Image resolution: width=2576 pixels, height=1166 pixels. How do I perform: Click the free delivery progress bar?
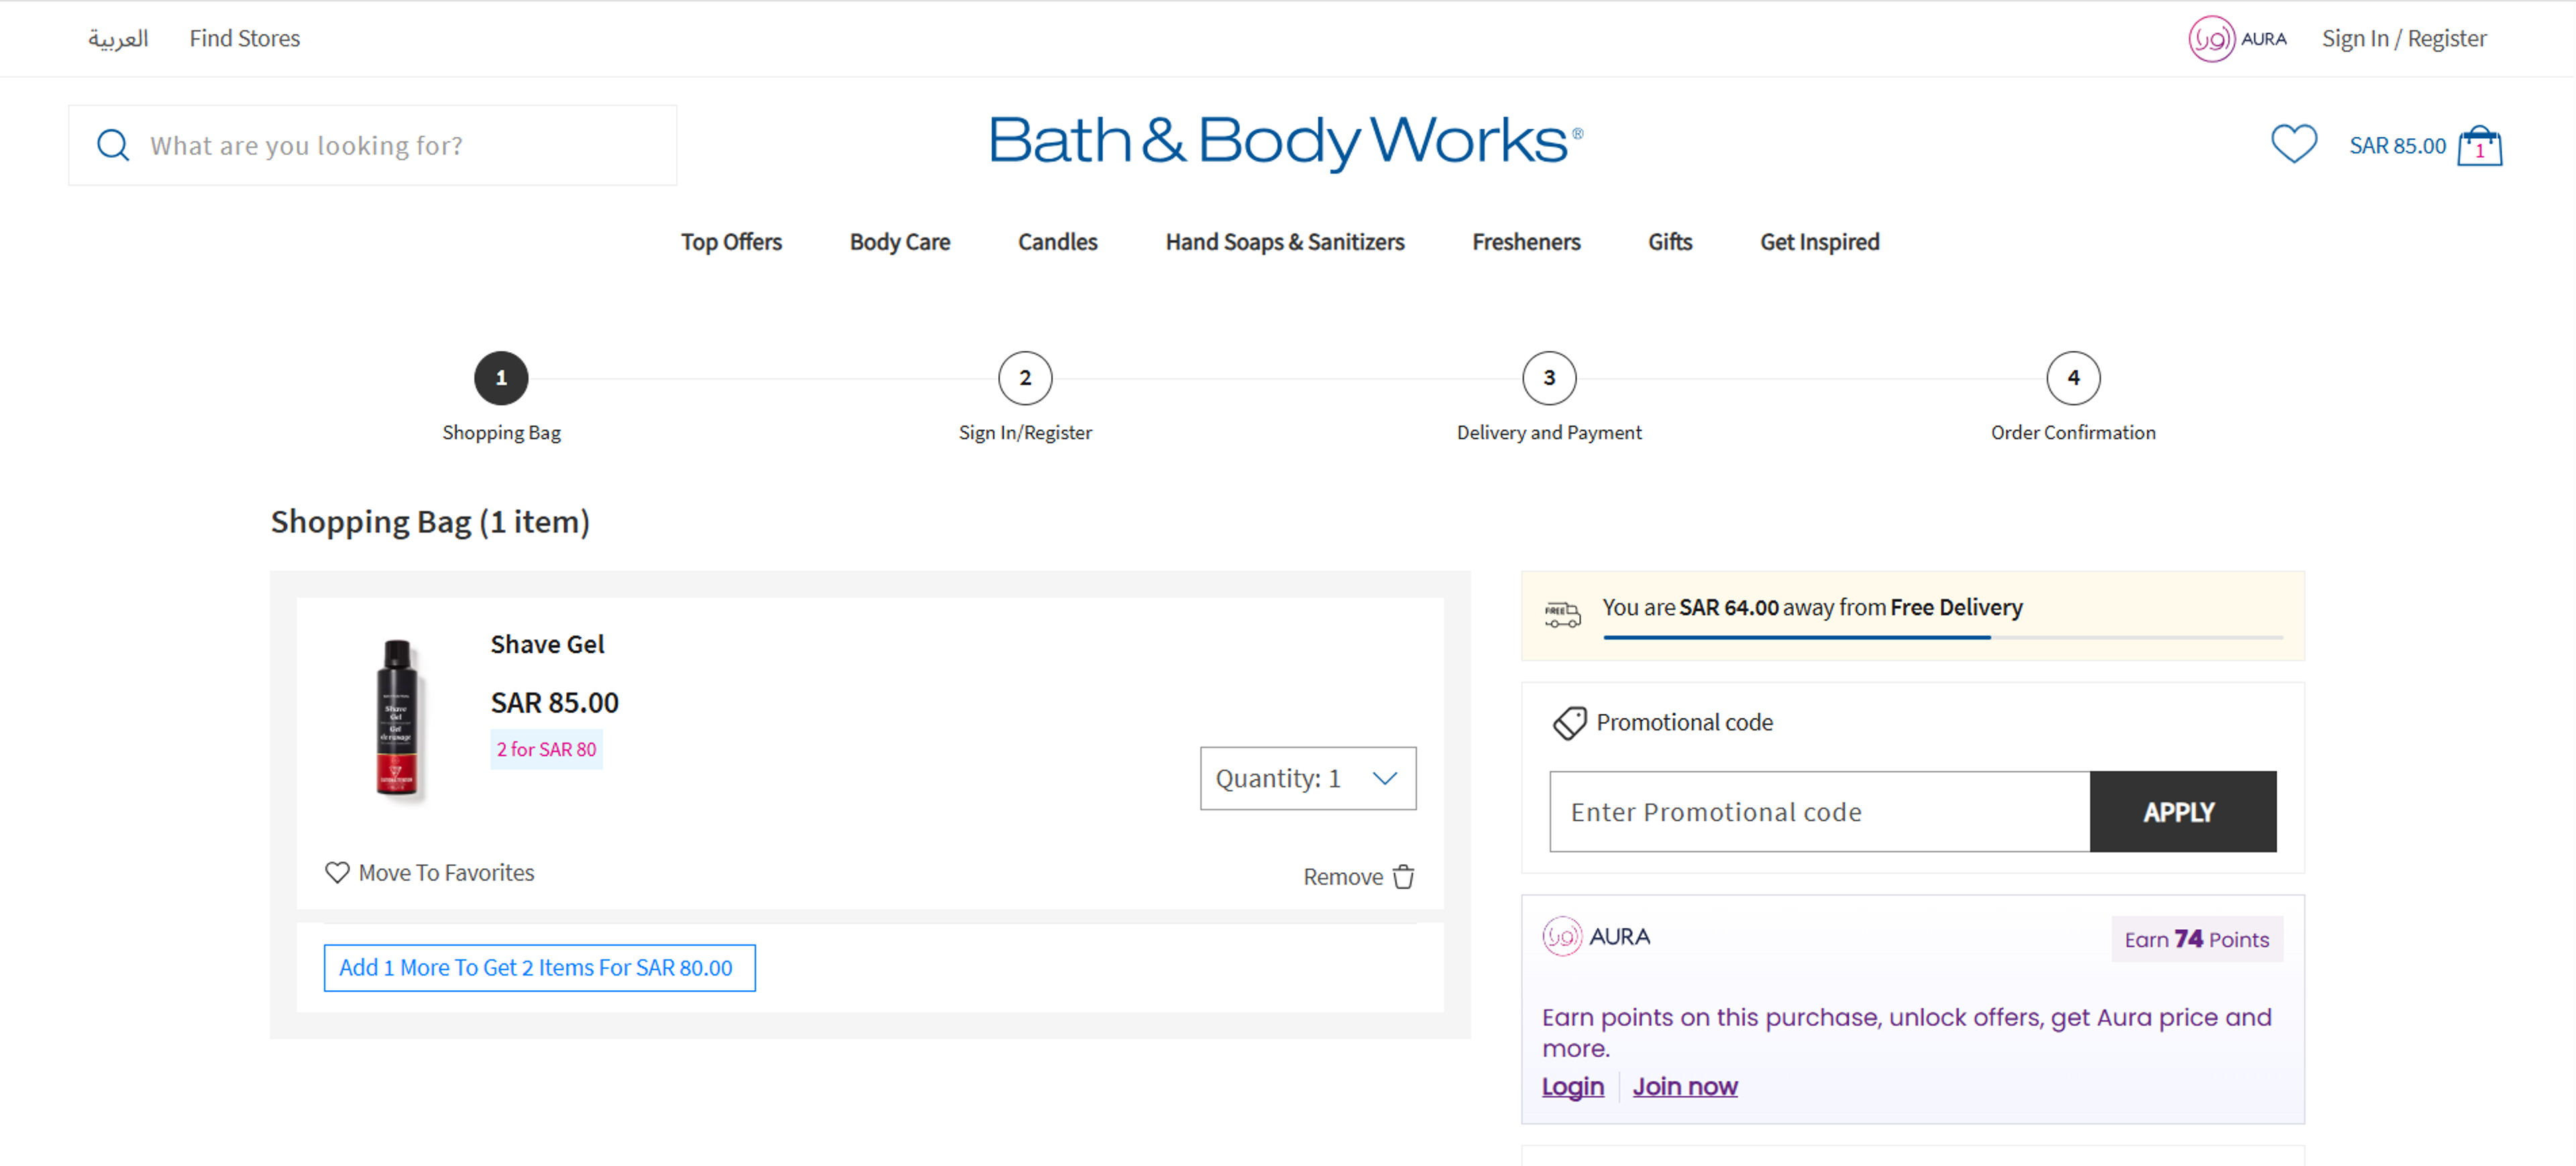1942,637
